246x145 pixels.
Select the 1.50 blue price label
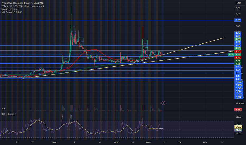coord(238,42)
